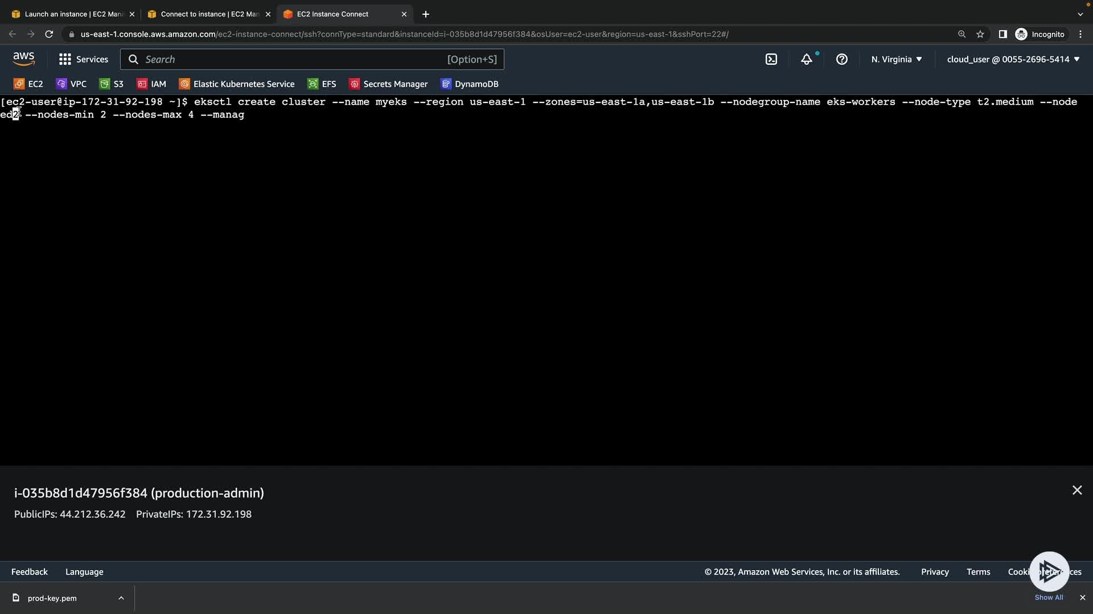Open the Language selector in footer
Image resolution: width=1093 pixels, height=614 pixels.
pyautogui.click(x=84, y=572)
